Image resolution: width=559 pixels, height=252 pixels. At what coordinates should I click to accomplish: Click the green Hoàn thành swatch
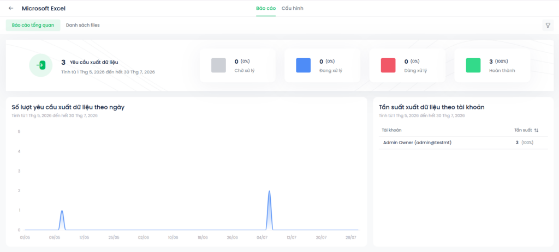(473, 65)
